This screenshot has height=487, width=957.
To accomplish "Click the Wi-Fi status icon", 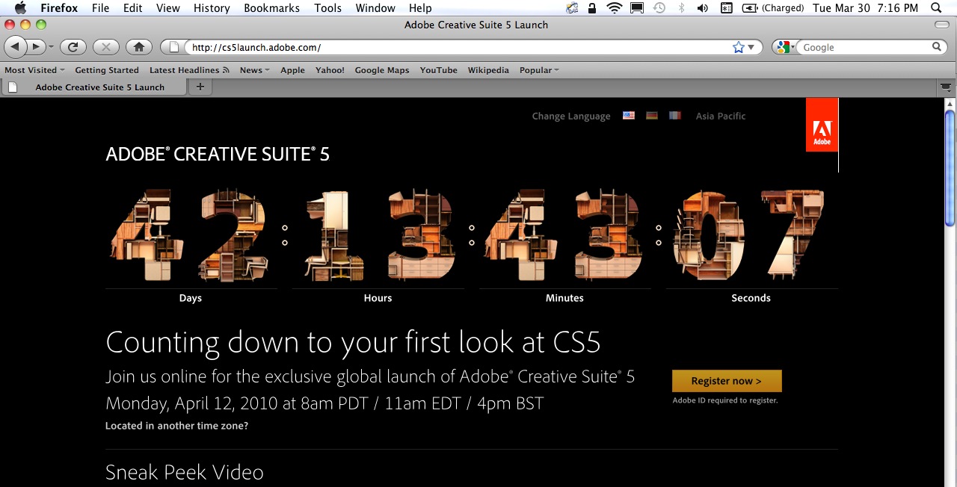I will (x=615, y=8).
